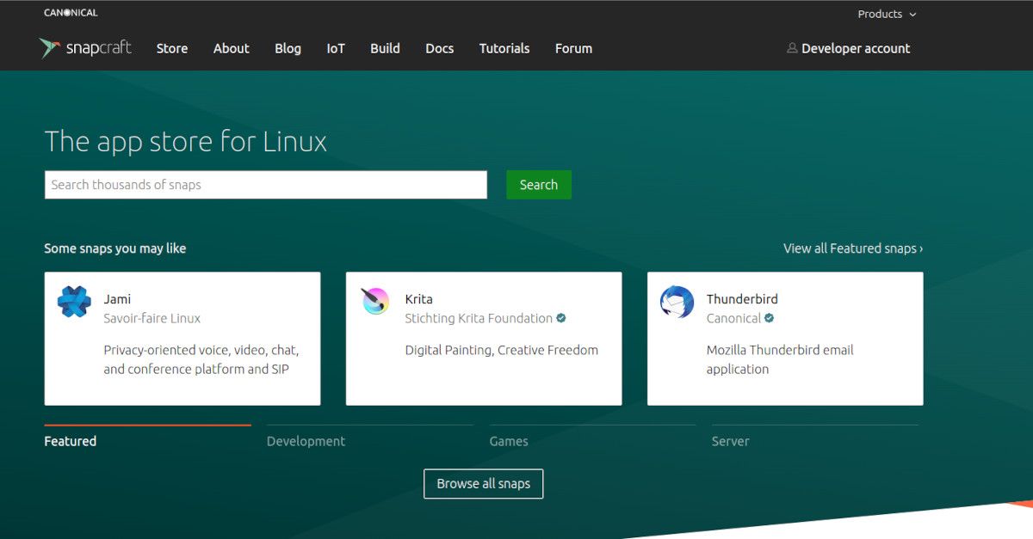The height and width of the screenshot is (539, 1033).
Task: Select the Featured category tab
Action: point(71,441)
